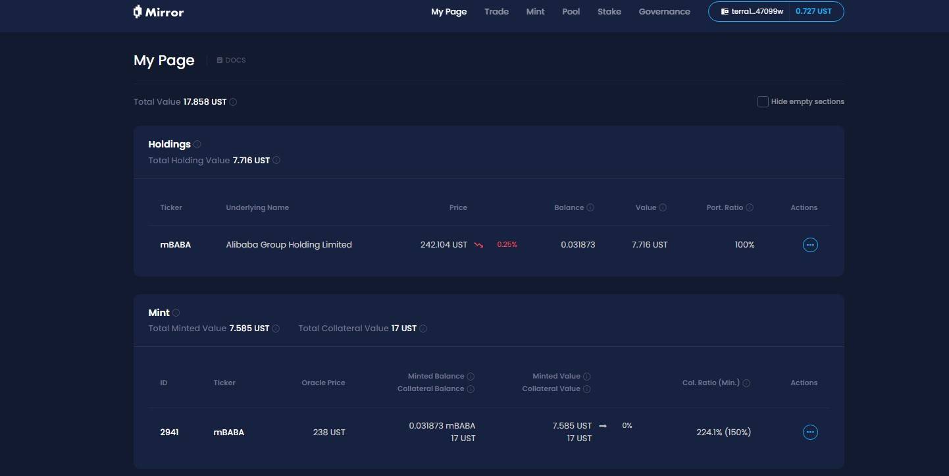Click info icon by Minted Balance header
The width and height of the screenshot is (949, 476).
pos(471,377)
